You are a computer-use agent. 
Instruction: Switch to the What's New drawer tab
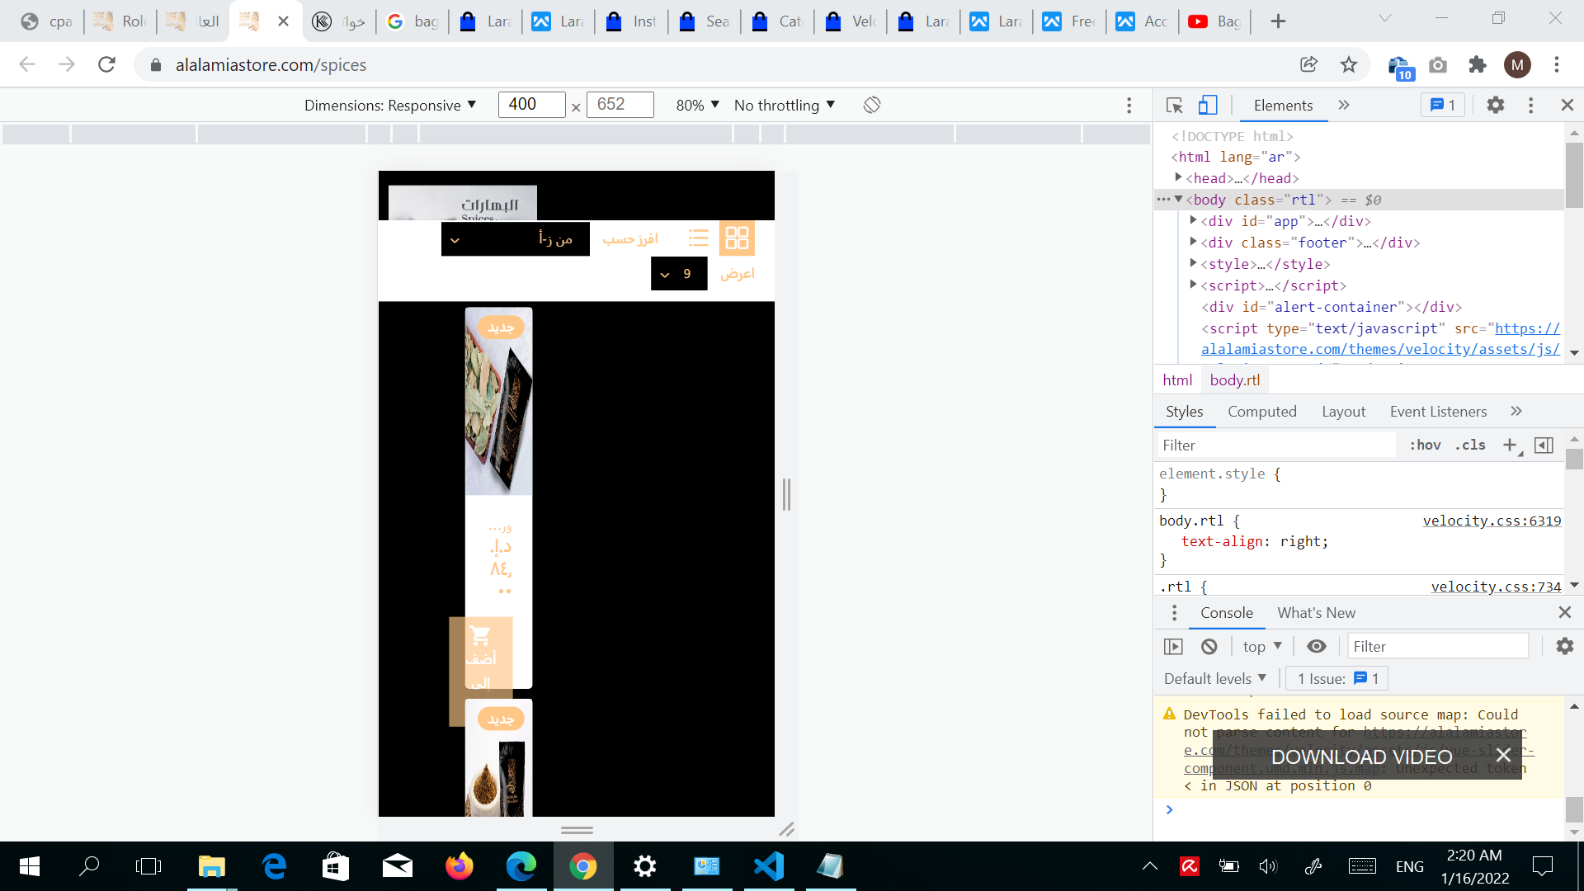pos(1316,612)
